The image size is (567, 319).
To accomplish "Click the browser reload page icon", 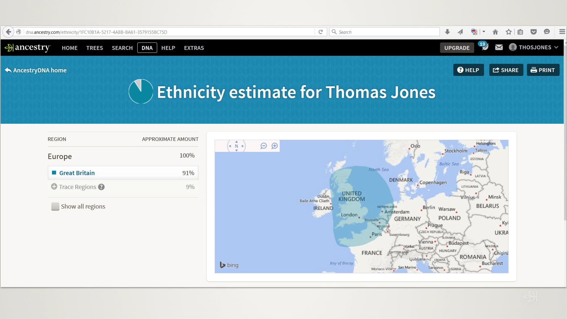I will click(321, 32).
